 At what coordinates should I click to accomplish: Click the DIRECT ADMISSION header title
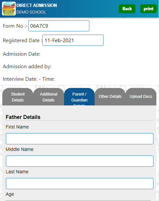click(37, 5)
